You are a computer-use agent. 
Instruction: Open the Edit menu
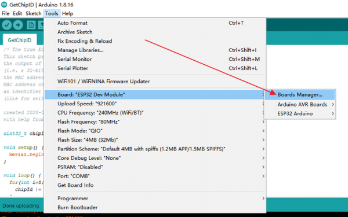click(17, 13)
